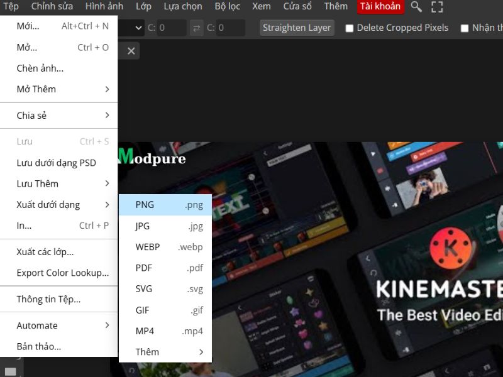Click the swap dimensions arrows icon

(x=196, y=28)
